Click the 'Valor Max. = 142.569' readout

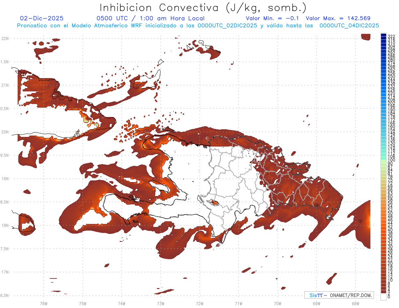coord(338,18)
